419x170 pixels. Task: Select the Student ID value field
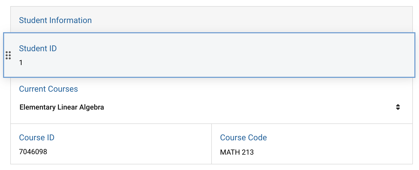(21, 62)
